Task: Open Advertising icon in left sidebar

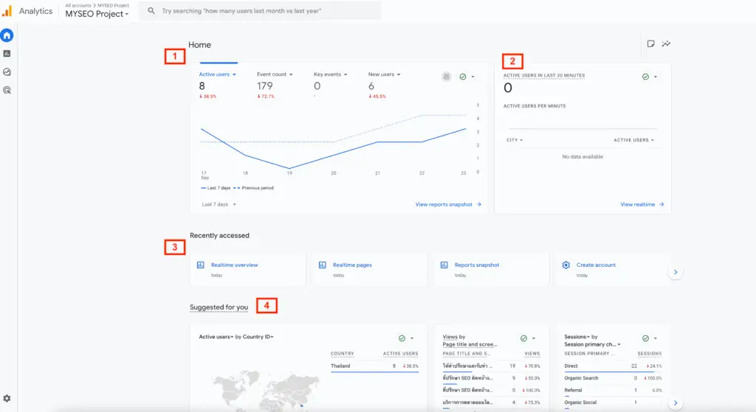Action: click(x=7, y=90)
